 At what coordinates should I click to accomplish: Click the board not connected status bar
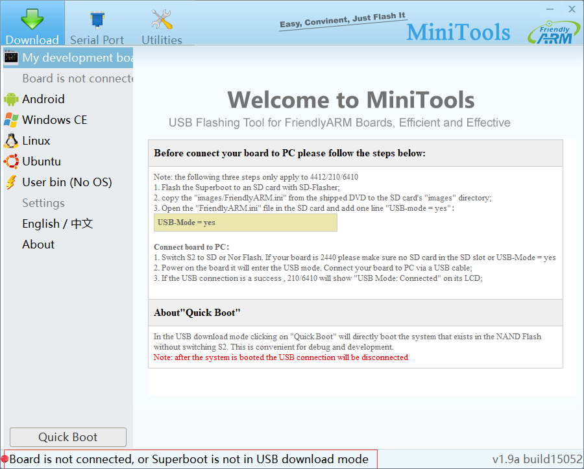188,459
